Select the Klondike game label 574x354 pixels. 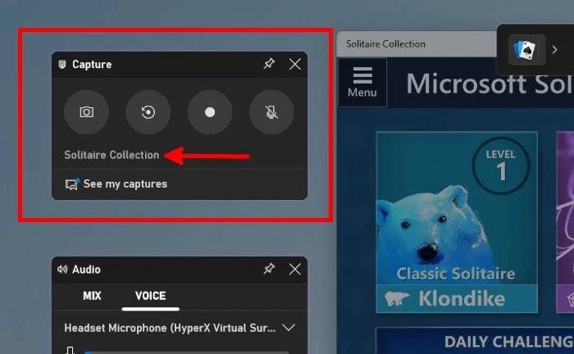point(462,299)
